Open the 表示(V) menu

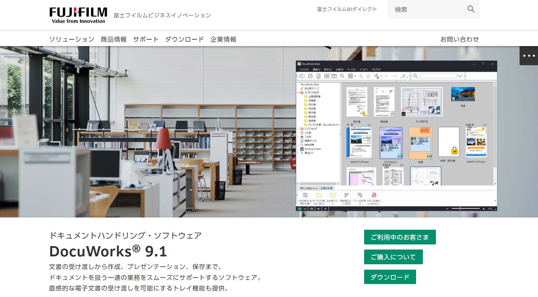[x=328, y=70]
